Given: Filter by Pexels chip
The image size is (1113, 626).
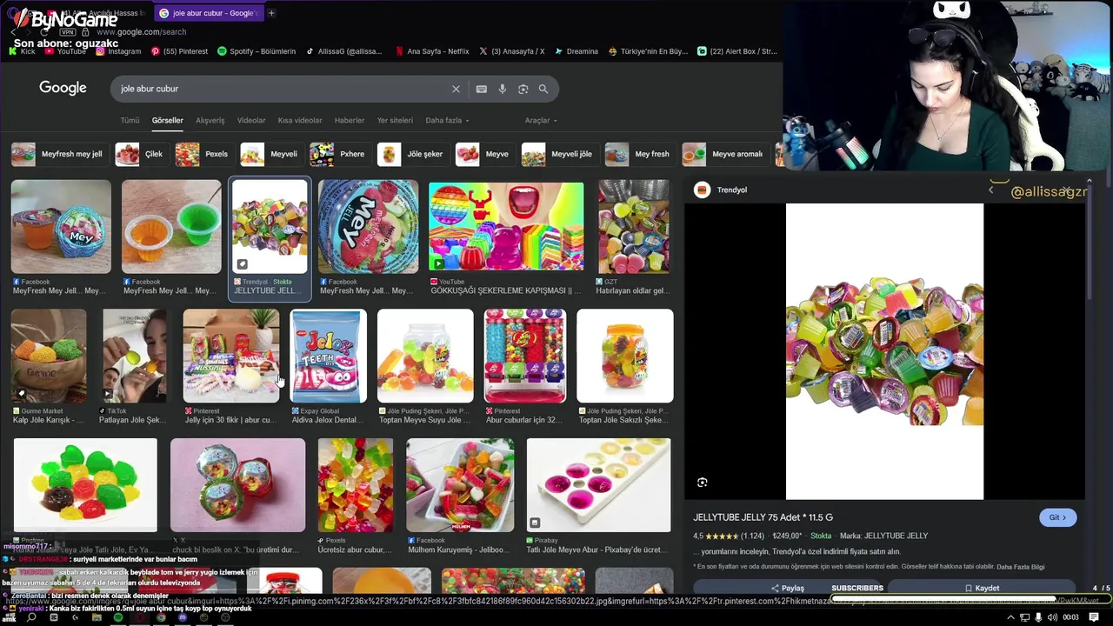Looking at the screenshot, I should (x=203, y=154).
